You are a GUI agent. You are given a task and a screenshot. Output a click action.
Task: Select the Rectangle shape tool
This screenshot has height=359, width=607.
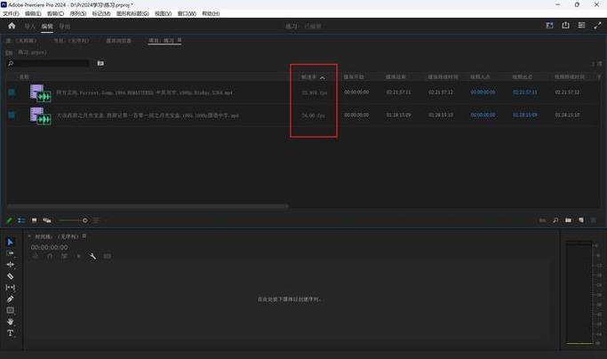[11, 310]
